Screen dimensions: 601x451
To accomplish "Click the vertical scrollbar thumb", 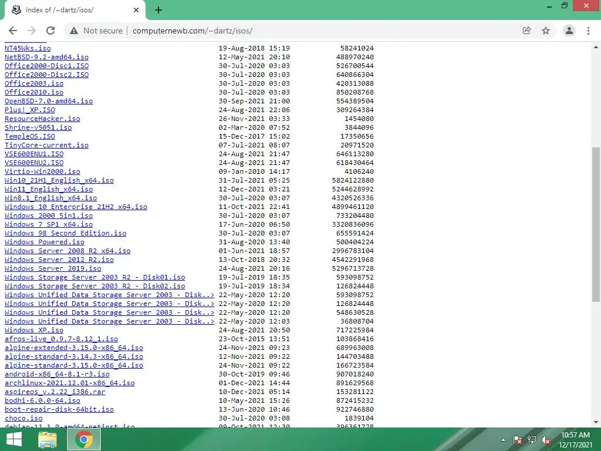I will [596, 224].
